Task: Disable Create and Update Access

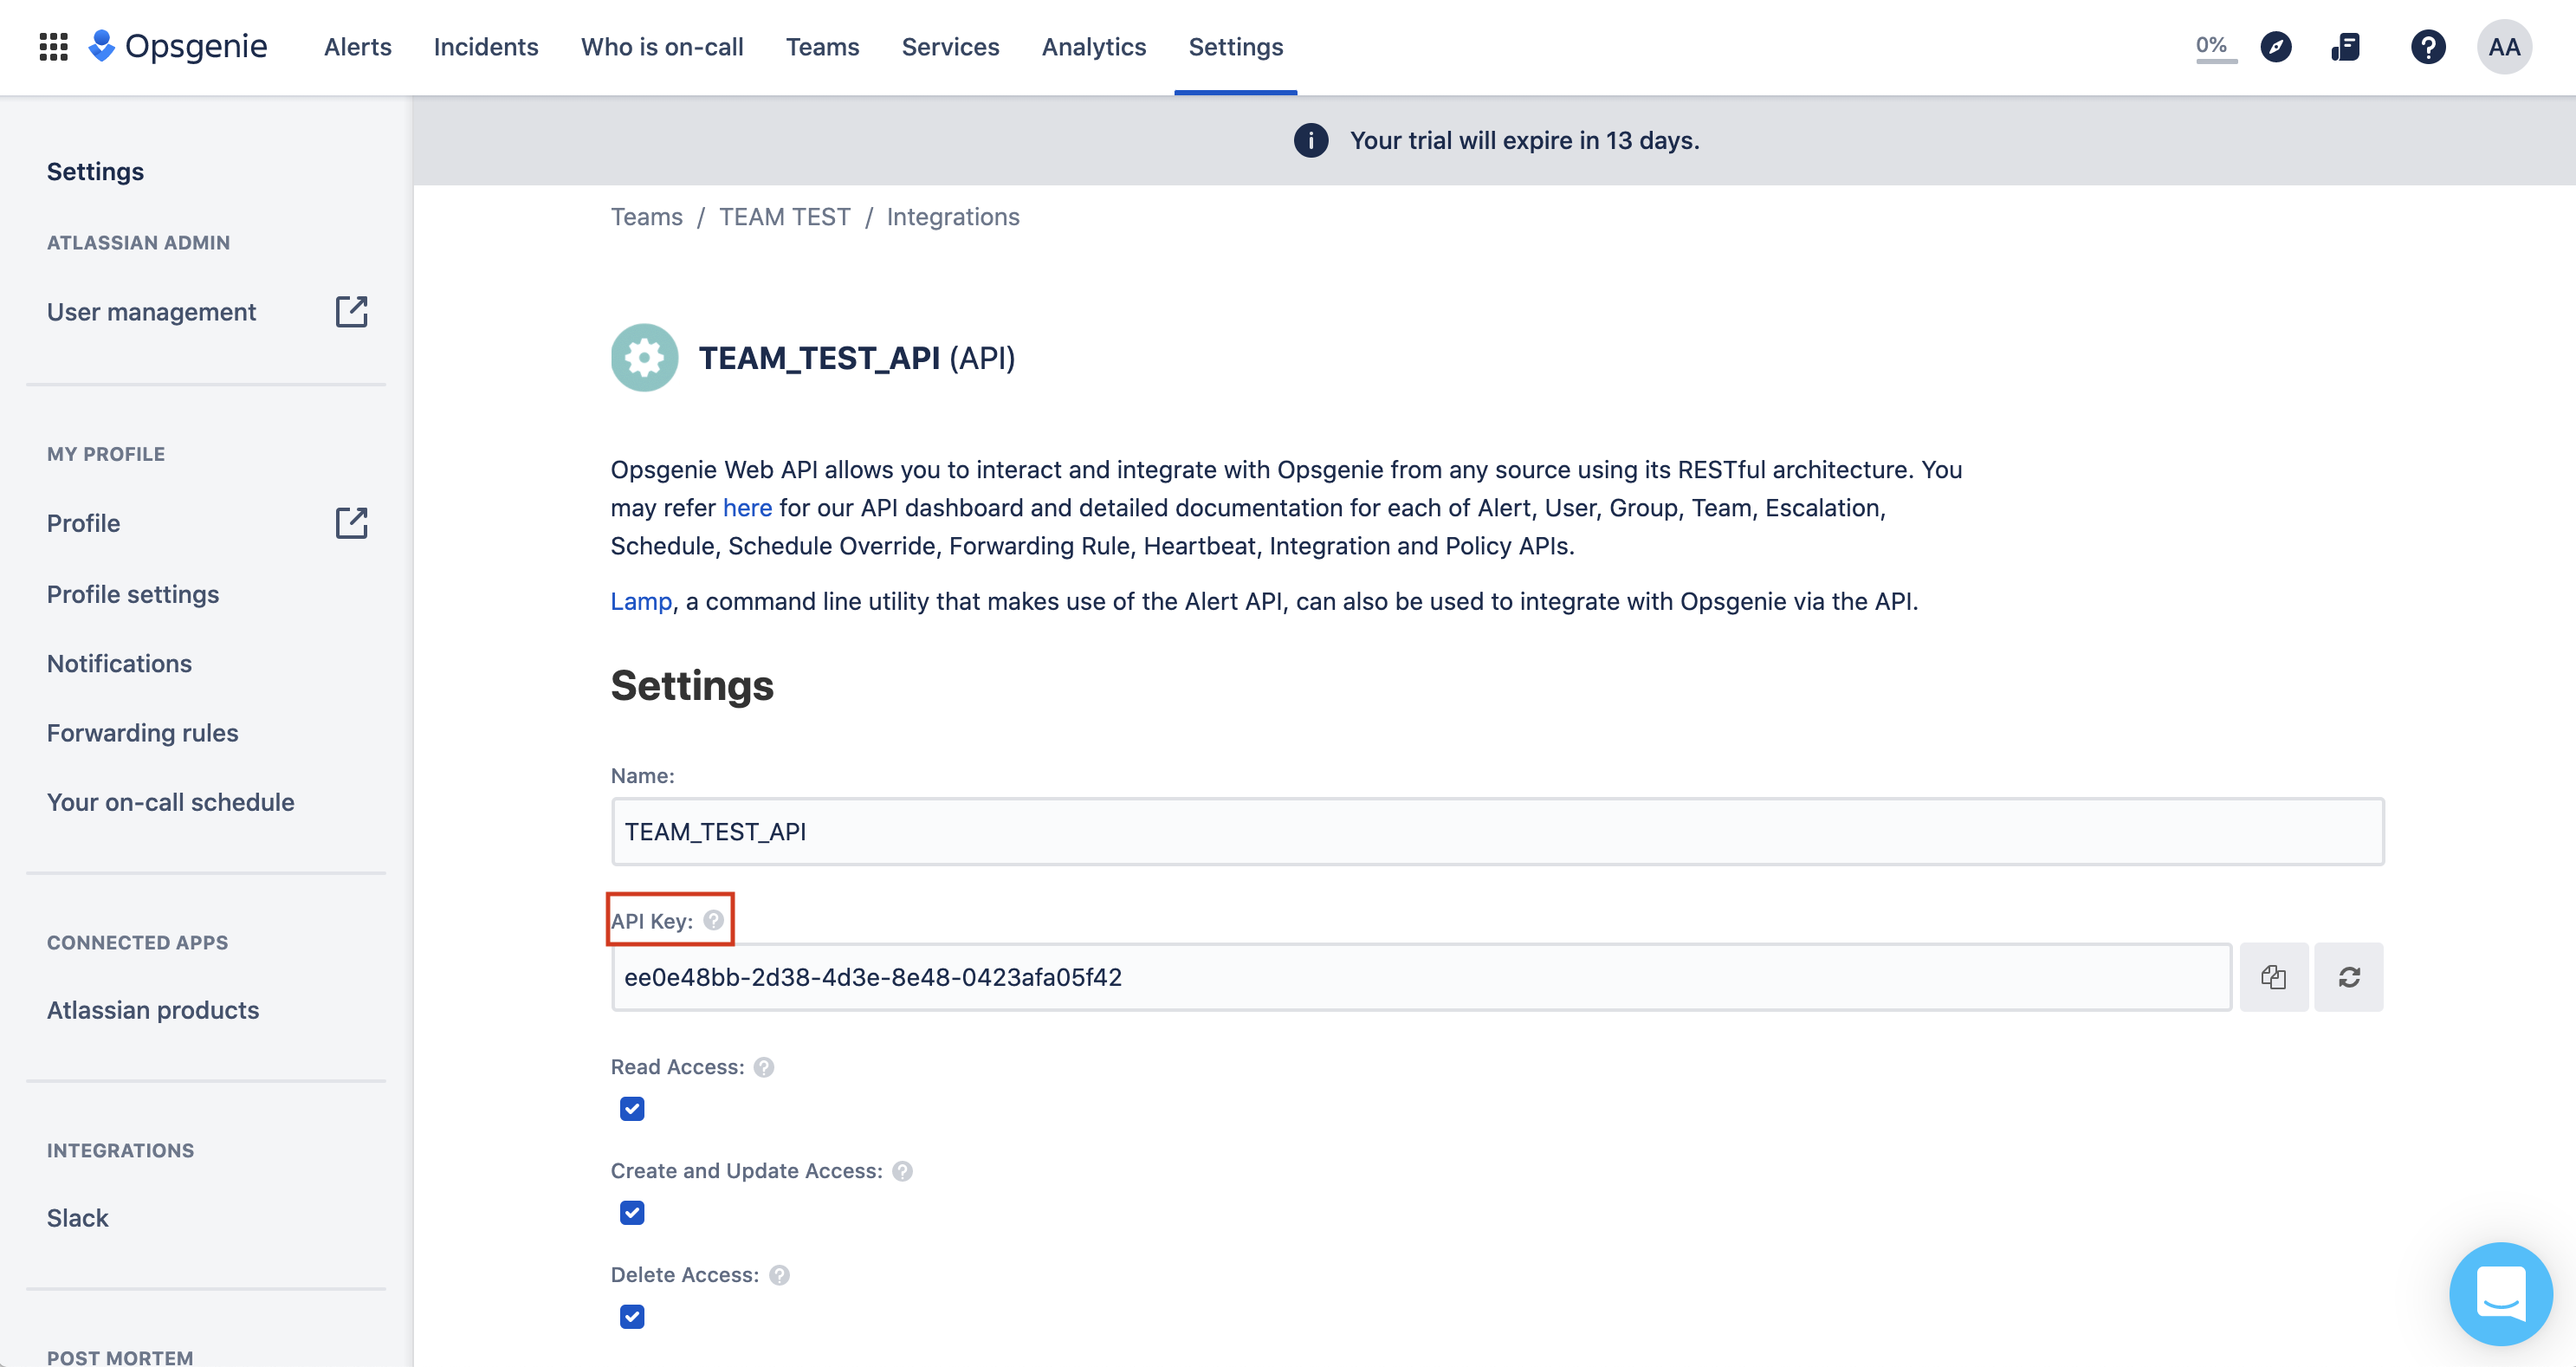Action: [631, 1212]
